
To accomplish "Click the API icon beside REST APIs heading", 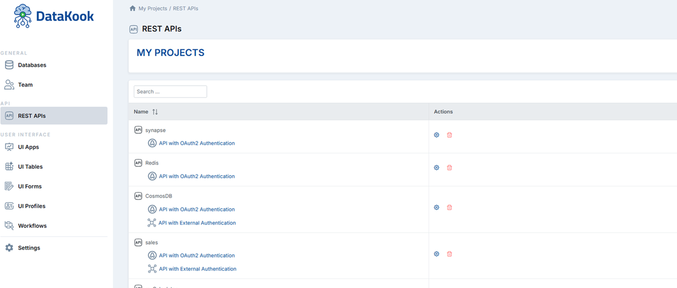I will tap(133, 29).
